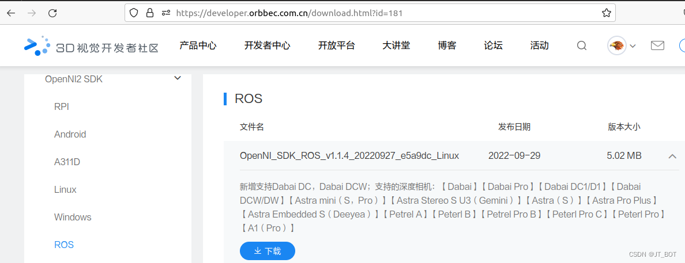
Task: Select Android in the sidebar
Action: tap(70, 134)
